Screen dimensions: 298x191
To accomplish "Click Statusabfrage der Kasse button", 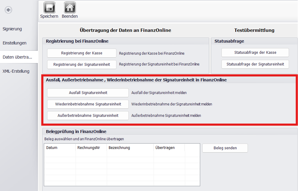I will coord(255,53).
